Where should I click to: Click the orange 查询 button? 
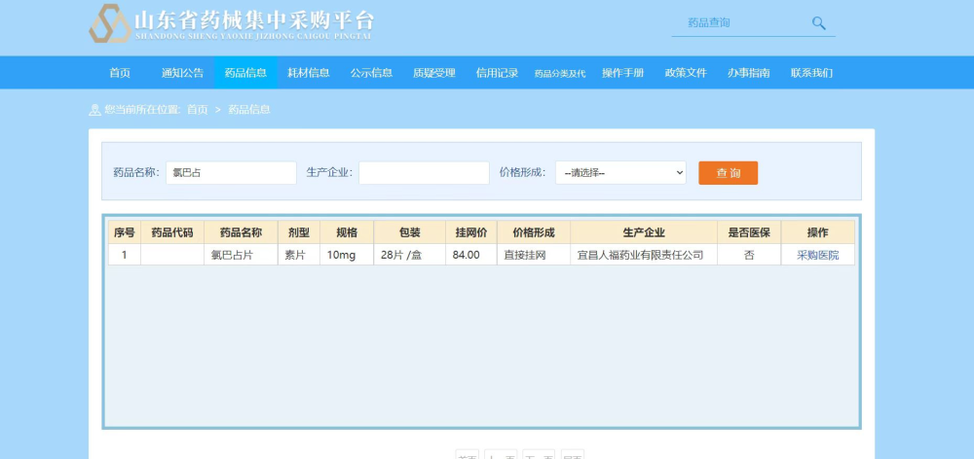(728, 173)
